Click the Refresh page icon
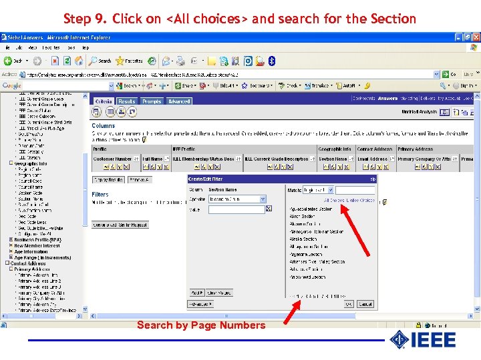Image resolution: width=481 pixels, height=360 pixels. [67, 61]
